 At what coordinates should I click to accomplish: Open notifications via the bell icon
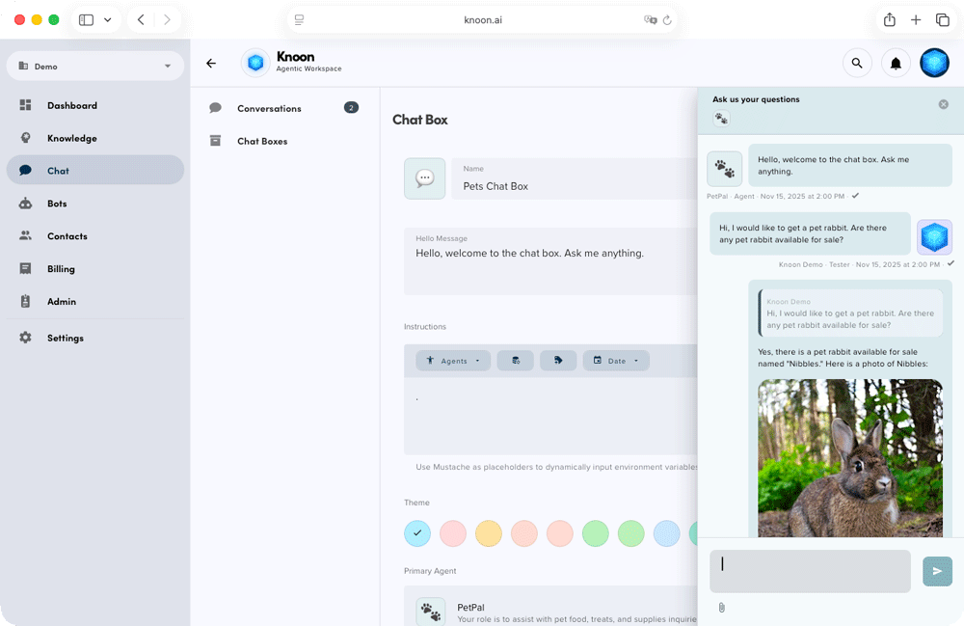(896, 62)
